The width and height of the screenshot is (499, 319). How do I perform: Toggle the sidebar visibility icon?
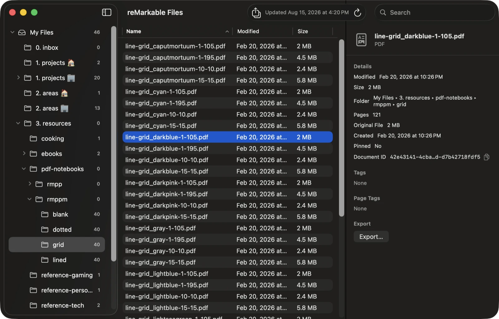tap(107, 12)
